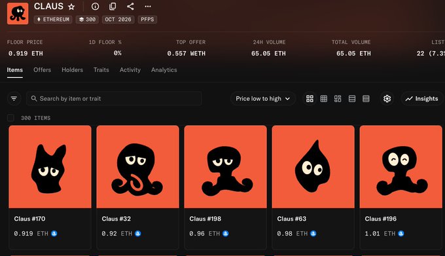Click the 1D floor value 0%
This screenshot has height=256, width=445.
coord(118,53)
